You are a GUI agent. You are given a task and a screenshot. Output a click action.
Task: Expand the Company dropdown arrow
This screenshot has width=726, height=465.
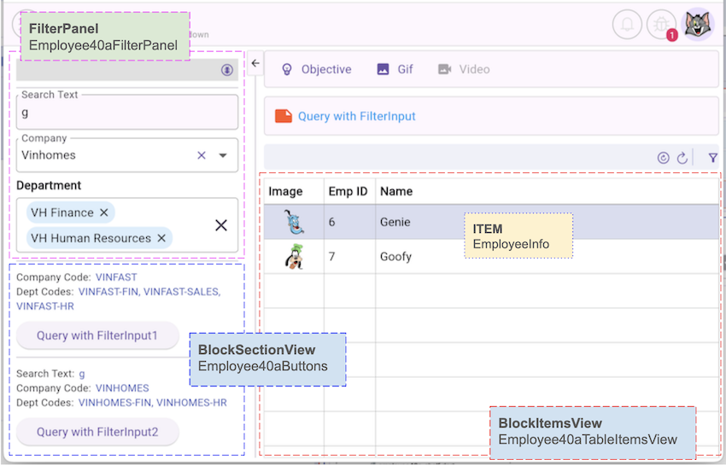(x=223, y=155)
